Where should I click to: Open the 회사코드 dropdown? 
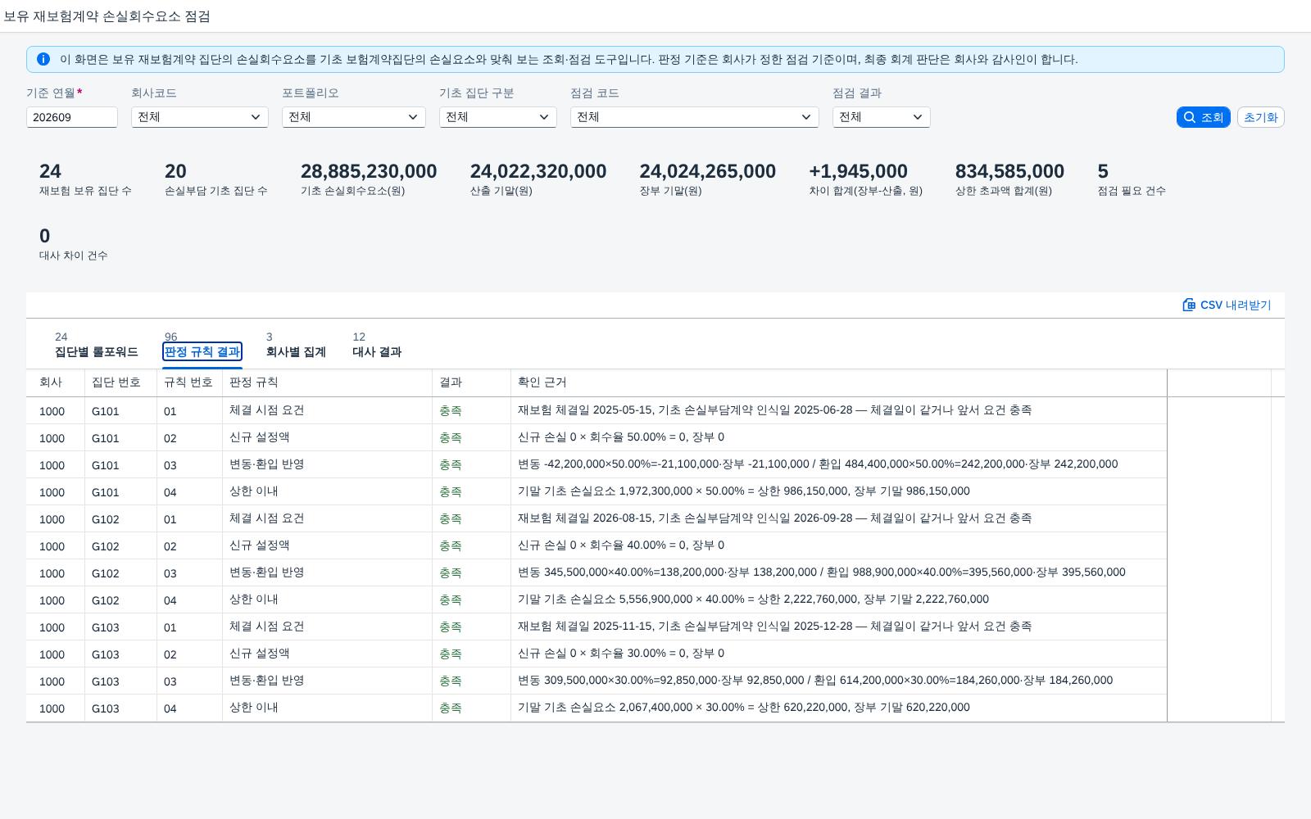coord(200,117)
